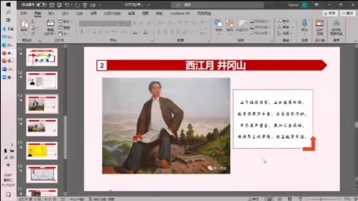358x201 pixels.
Task: Select slide 14 thumbnail in the panel
Action: click(x=42, y=127)
